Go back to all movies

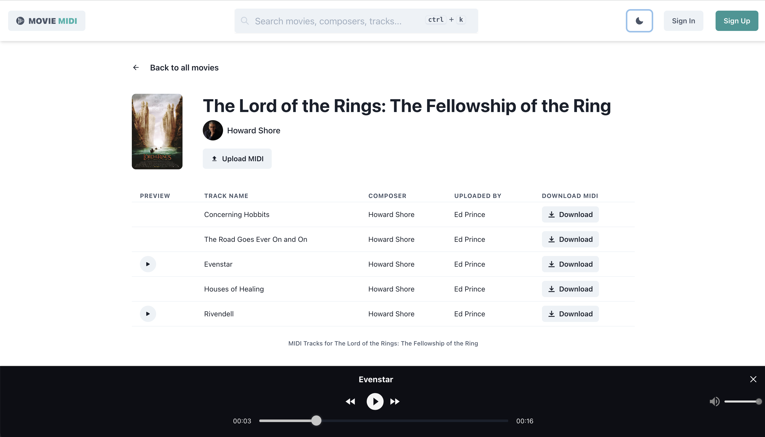[184, 67]
